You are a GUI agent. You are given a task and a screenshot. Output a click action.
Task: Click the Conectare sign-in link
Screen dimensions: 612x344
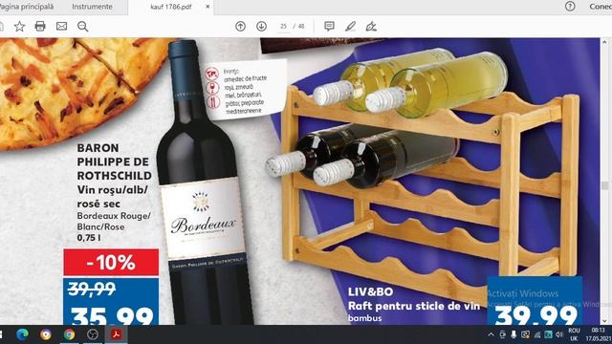click(601, 7)
